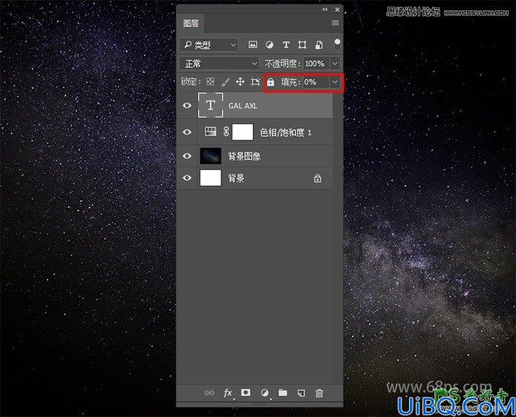Image resolution: width=516 pixels, height=417 pixels.
Task: Select the 背景 layer name
Action: [236, 178]
